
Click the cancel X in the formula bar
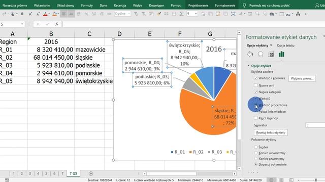point(38,24)
